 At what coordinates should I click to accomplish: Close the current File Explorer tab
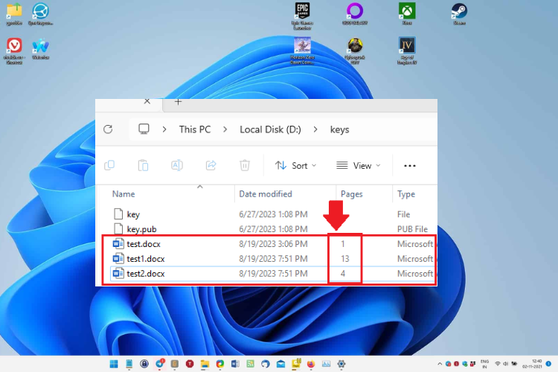point(147,101)
